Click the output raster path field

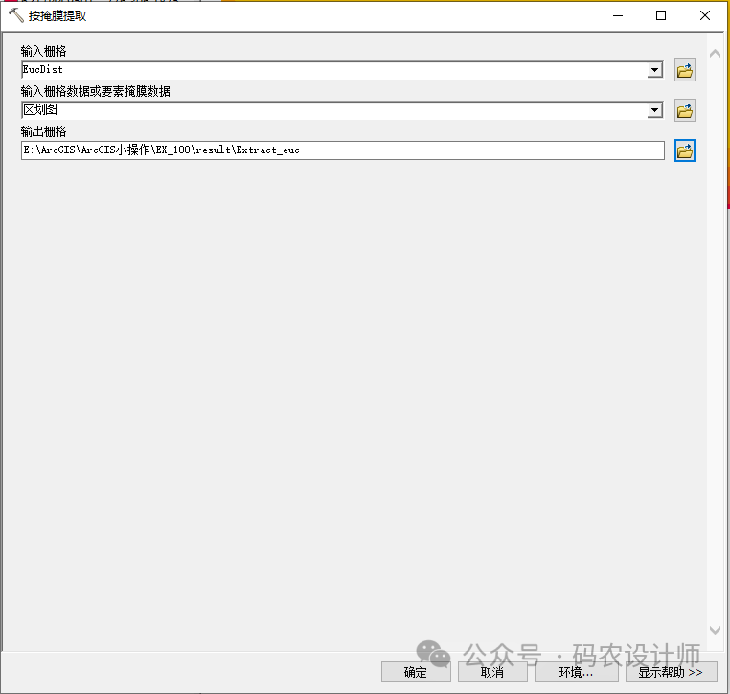(x=342, y=150)
